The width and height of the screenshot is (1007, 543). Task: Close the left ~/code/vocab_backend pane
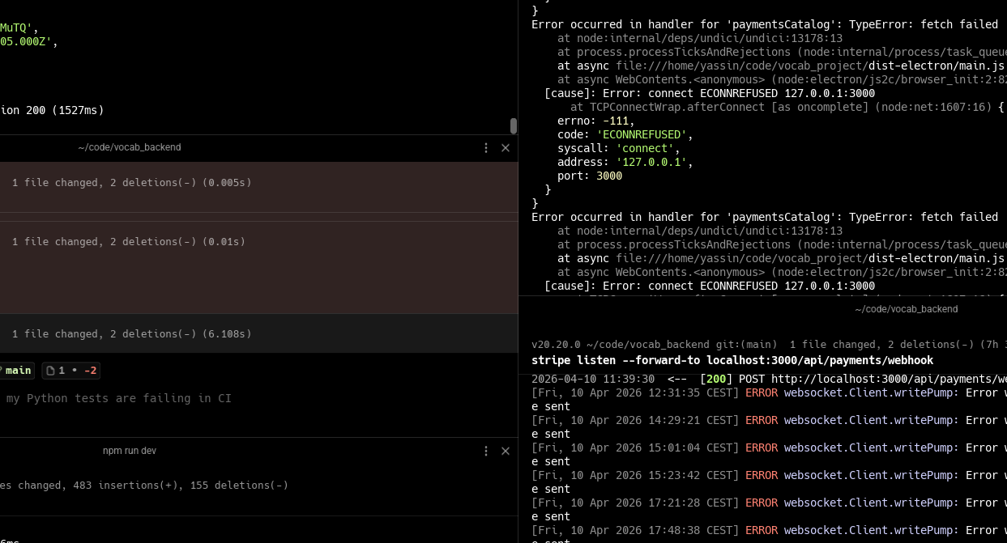(506, 148)
